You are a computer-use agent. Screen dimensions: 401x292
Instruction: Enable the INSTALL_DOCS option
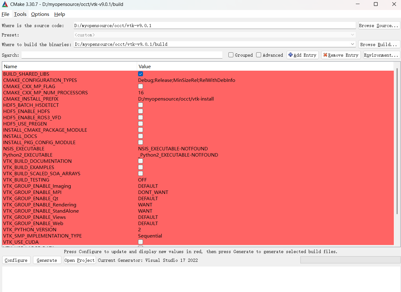point(141,136)
